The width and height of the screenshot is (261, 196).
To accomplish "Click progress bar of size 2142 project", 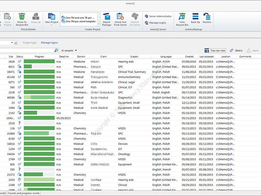I will [39, 113].
